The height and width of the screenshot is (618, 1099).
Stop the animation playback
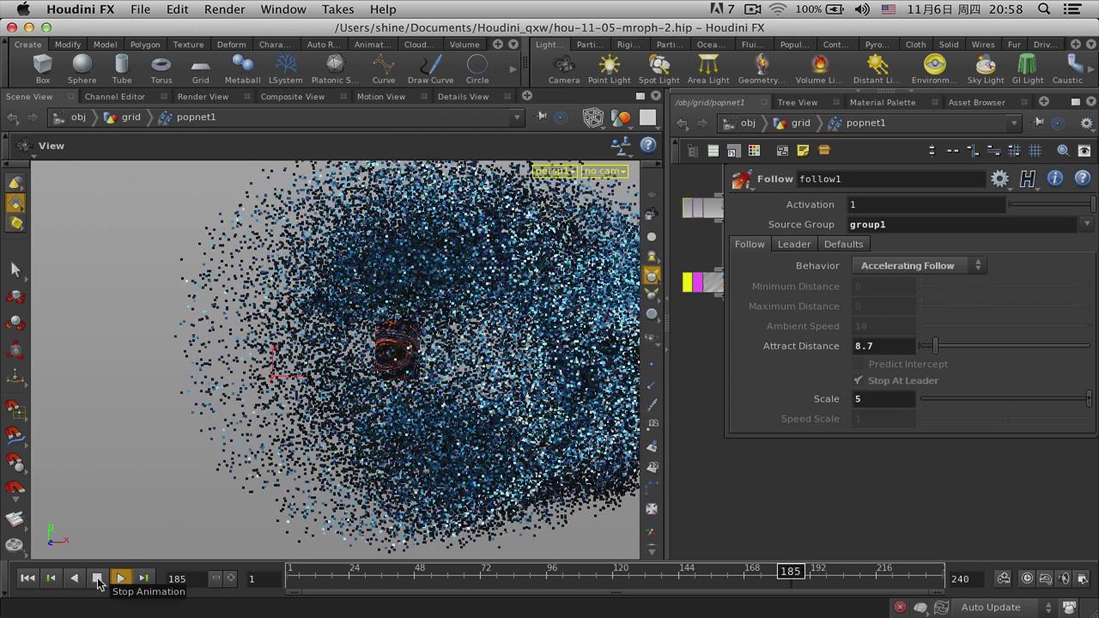click(x=97, y=579)
